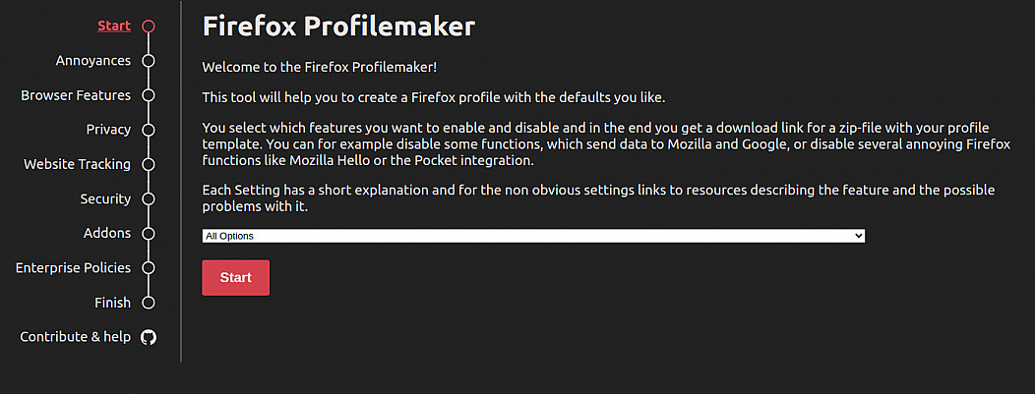Open the Enterprise Policies section
The width and height of the screenshot is (1035, 394).
[x=73, y=267]
